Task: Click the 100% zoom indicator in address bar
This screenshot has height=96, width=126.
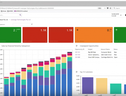Action: [x=100, y=8]
